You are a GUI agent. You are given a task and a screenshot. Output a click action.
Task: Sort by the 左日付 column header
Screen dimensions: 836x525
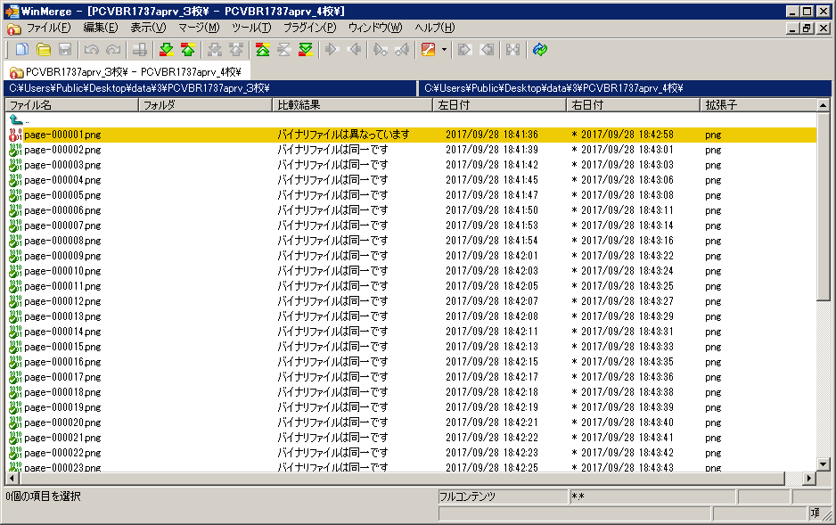(x=500, y=105)
